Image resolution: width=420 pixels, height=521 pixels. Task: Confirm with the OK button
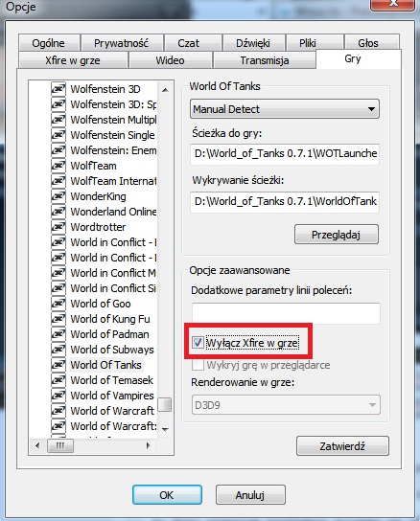click(167, 495)
